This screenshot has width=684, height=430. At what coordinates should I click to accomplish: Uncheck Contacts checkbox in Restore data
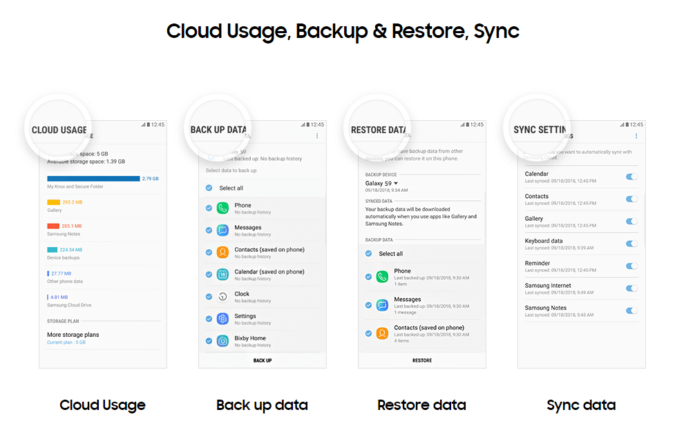click(x=369, y=334)
